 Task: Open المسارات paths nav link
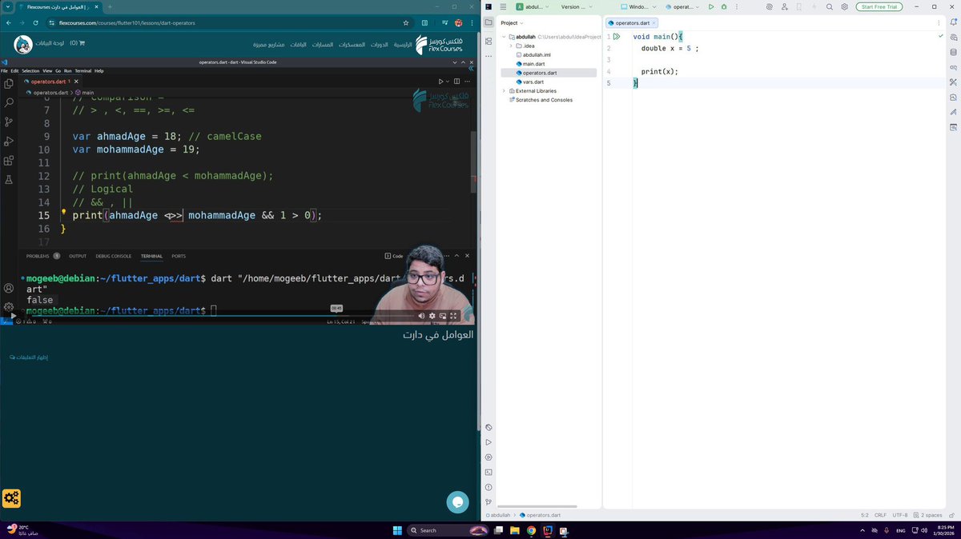(323, 44)
